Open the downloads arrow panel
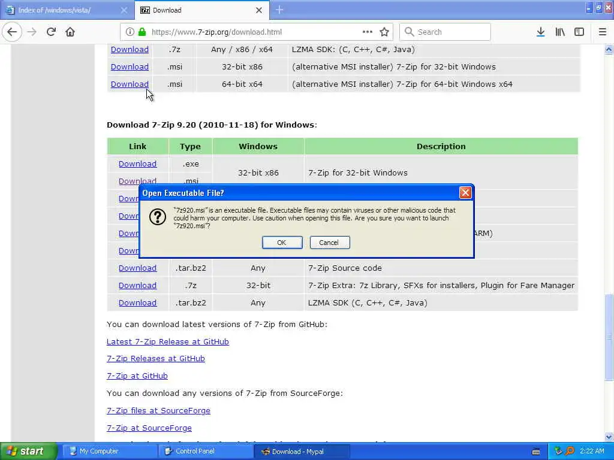Screen dimensions: 614x460 point(541,32)
